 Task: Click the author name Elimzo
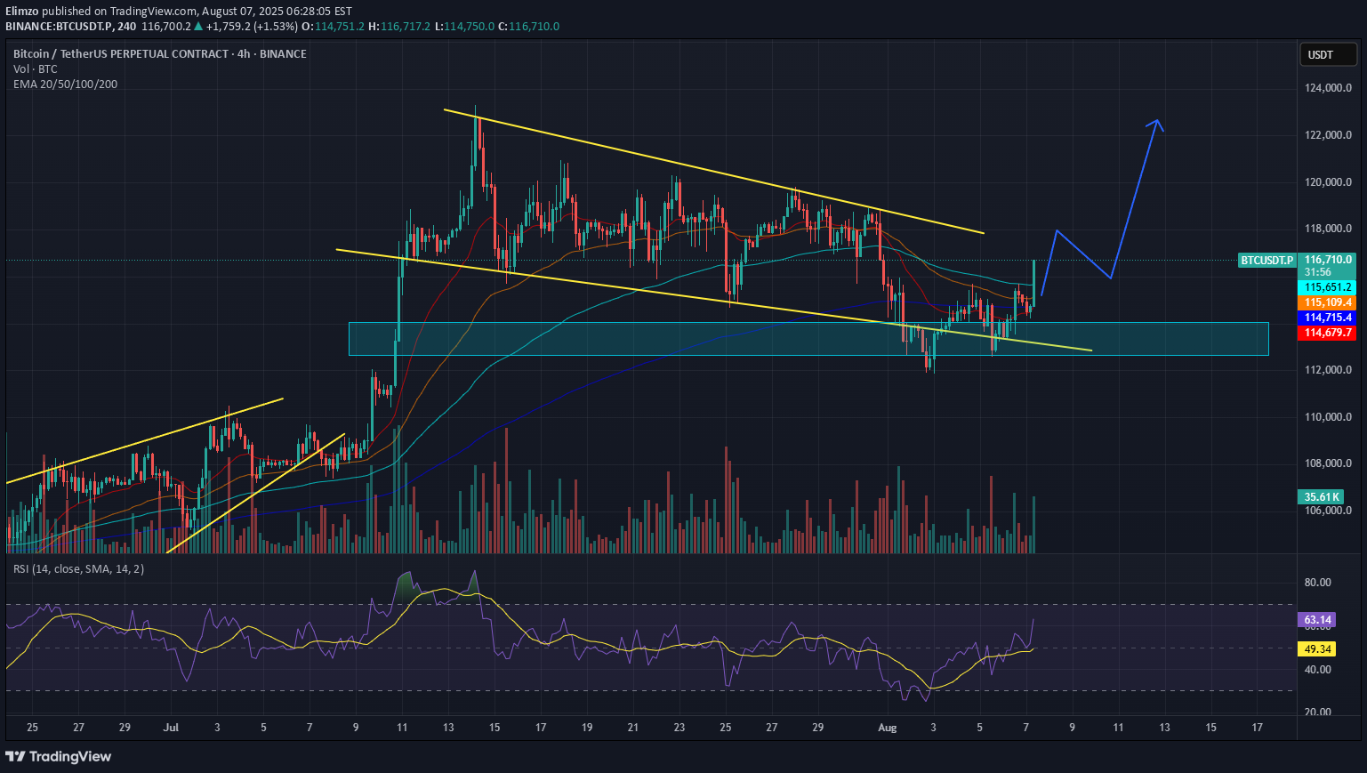coord(22,11)
